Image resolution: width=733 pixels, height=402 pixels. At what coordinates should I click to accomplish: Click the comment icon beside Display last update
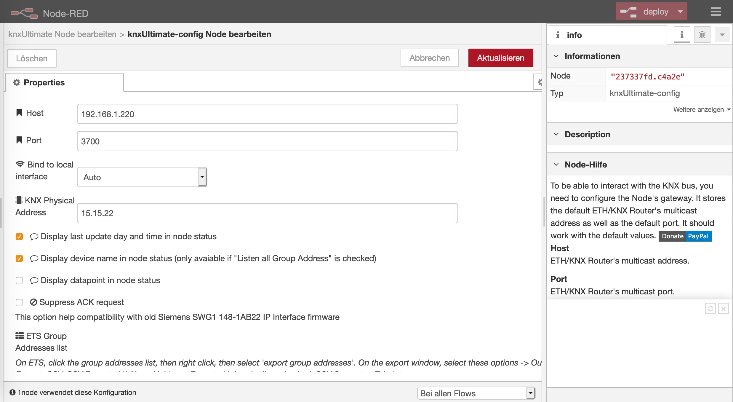point(34,237)
